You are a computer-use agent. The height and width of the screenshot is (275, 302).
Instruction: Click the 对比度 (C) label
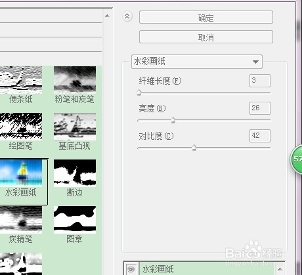156,136
